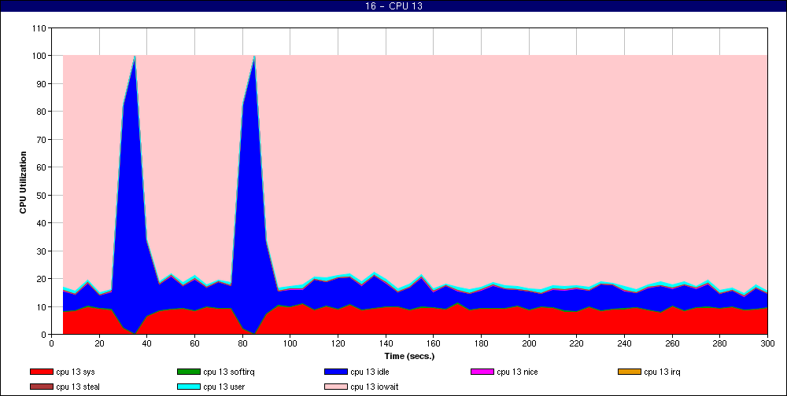
Task: Select the 'cpu 13 idle' legend label
Action: coord(370,372)
